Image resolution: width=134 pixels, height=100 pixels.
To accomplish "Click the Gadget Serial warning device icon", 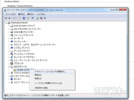I will pos(15,70).
